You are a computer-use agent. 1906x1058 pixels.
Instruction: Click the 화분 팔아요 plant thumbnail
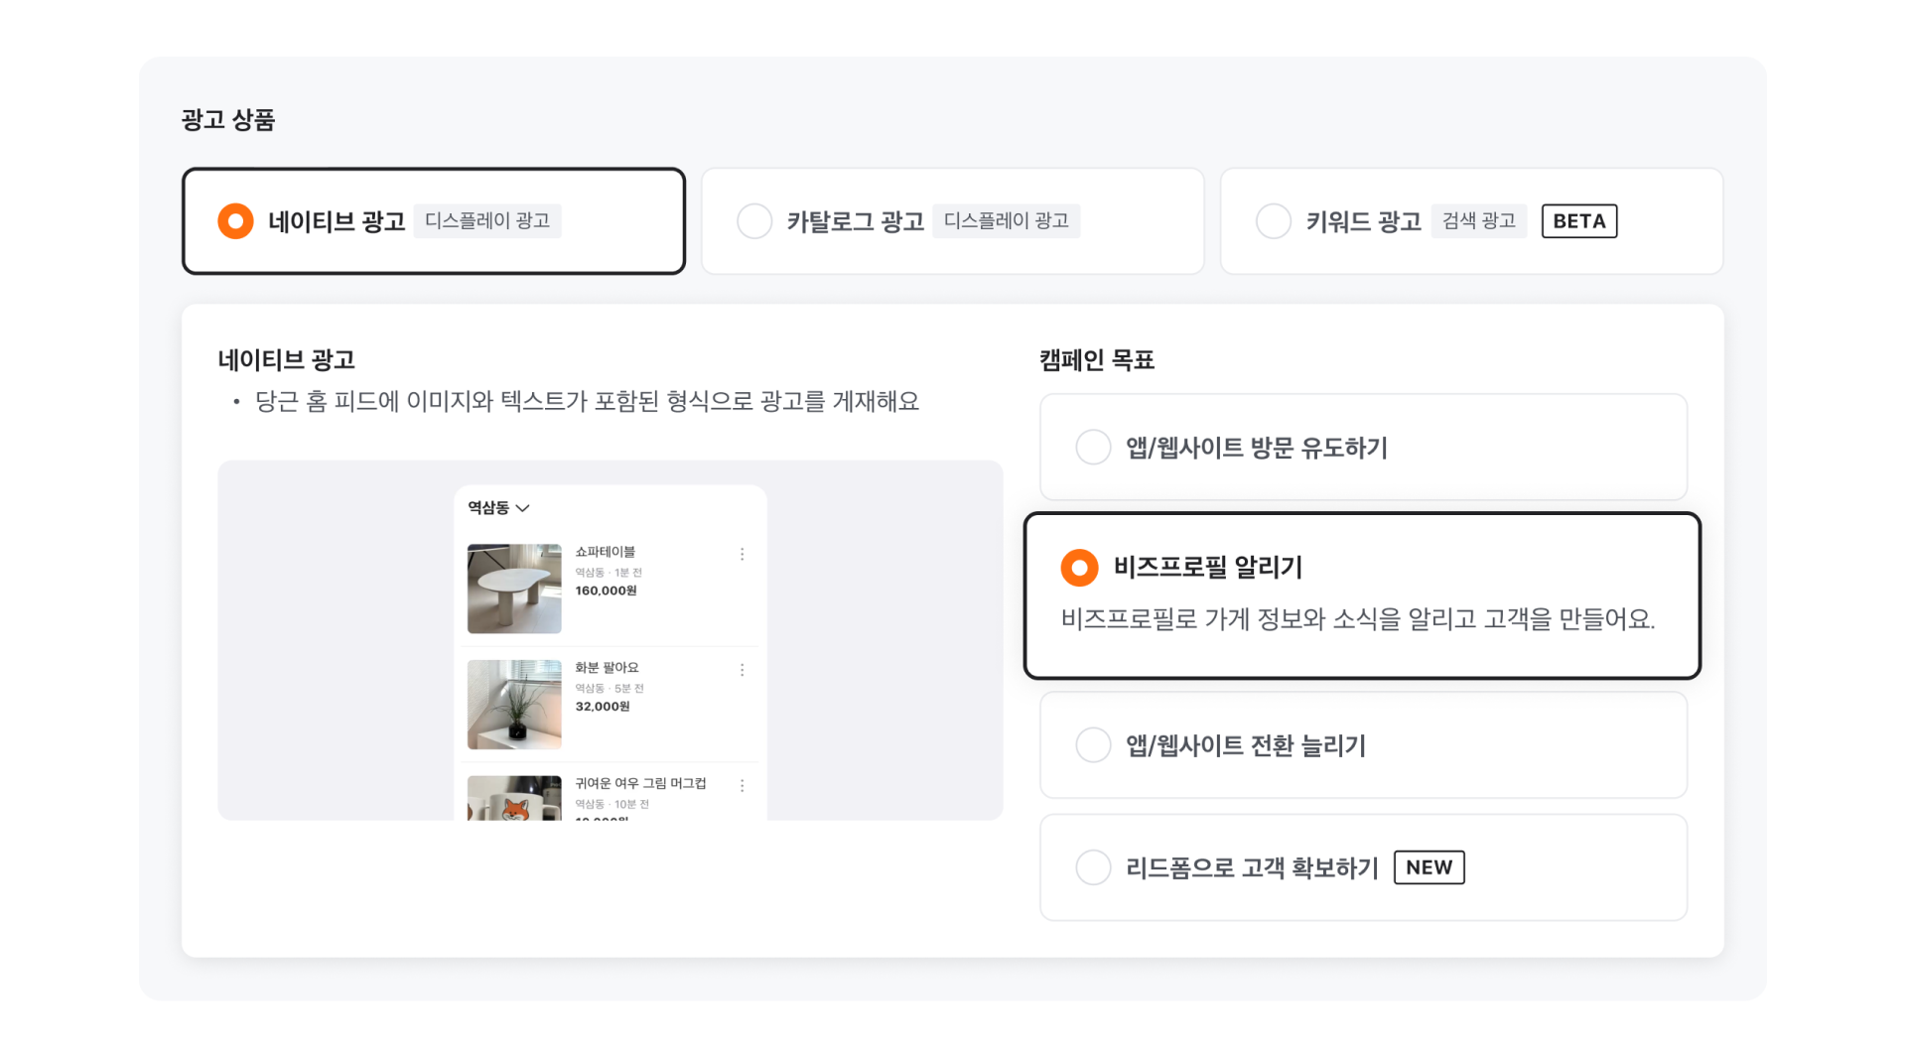514,705
